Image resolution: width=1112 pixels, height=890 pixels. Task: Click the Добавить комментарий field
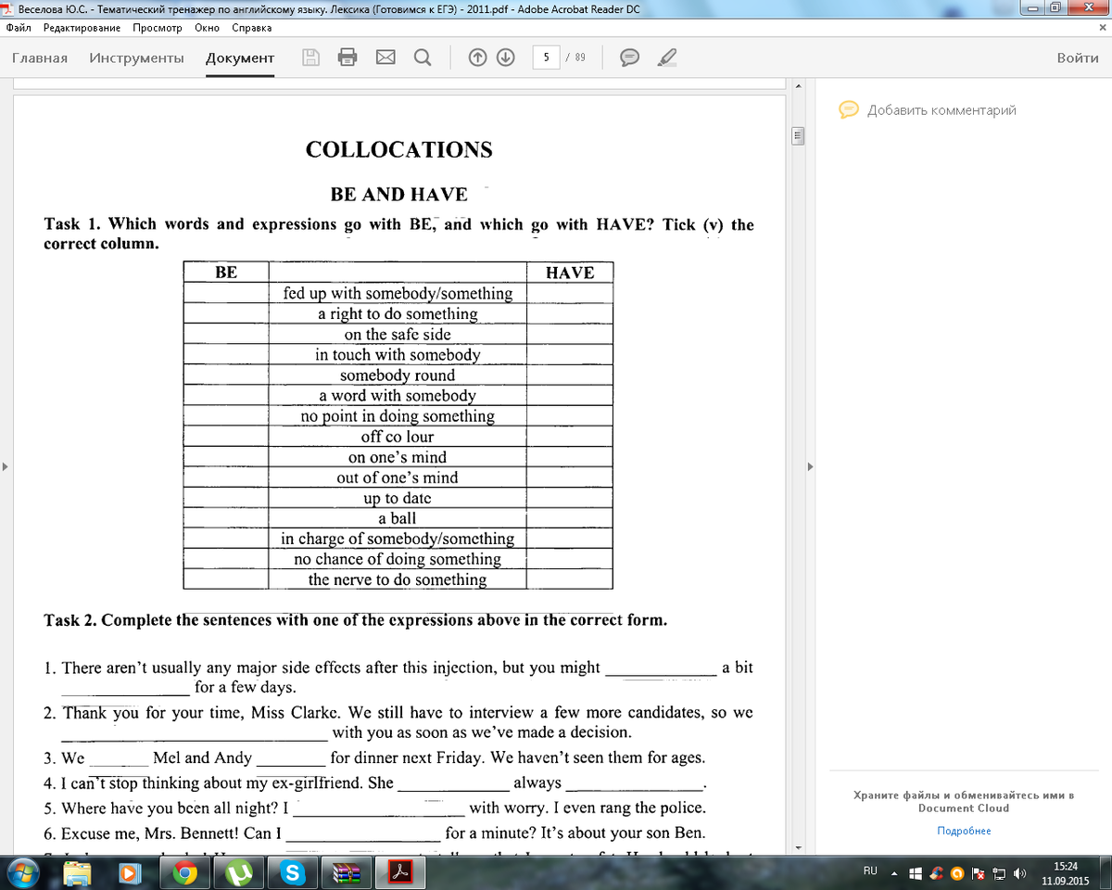point(941,109)
